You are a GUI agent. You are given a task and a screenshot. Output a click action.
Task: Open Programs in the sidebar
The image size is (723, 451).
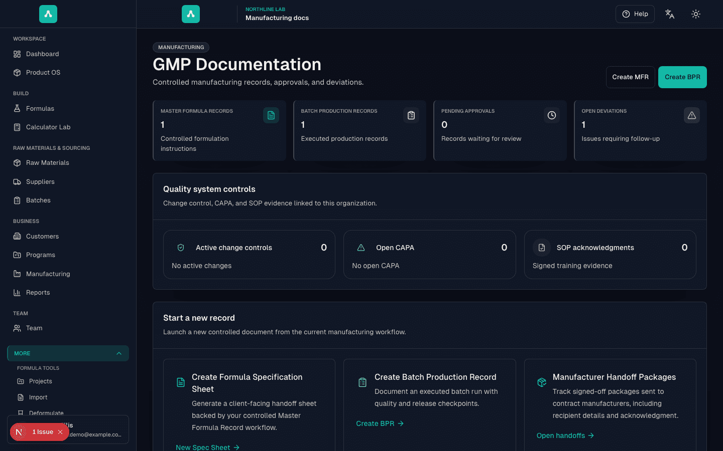68,255
